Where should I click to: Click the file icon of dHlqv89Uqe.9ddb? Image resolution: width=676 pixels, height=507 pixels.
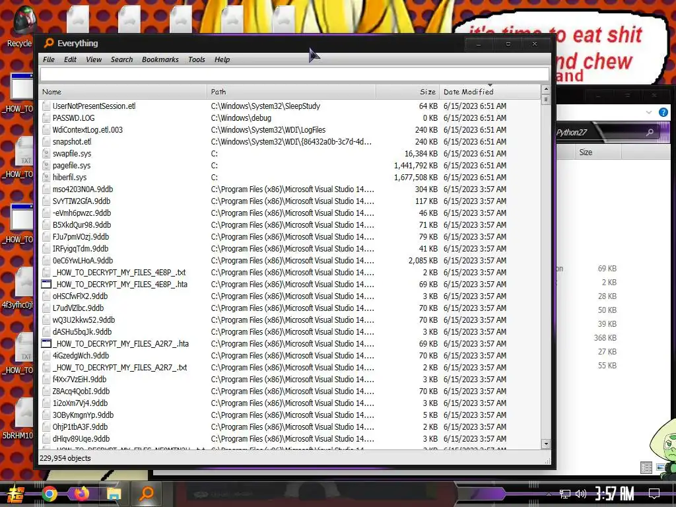tap(46, 439)
